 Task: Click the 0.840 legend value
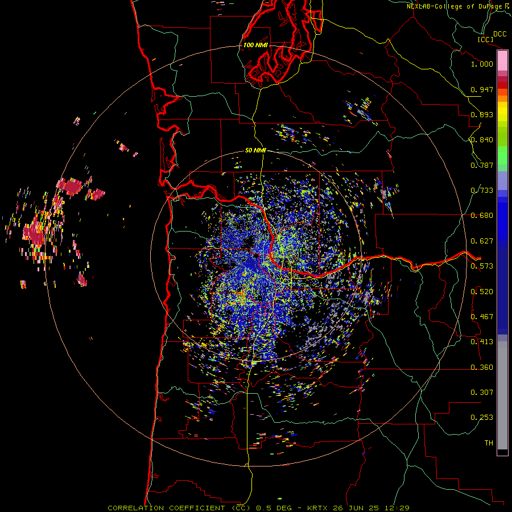(482, 140)
